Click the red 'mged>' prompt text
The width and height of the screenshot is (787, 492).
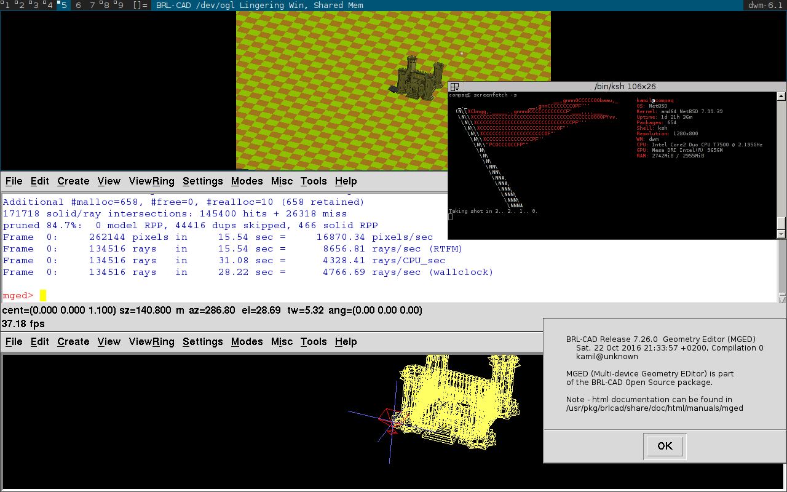coord(18,296)
